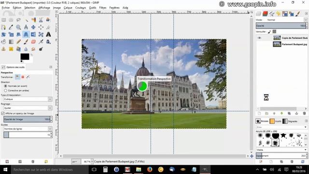Anchor the floating layer
Viewport: 309px width, 174px height.
click(x=296, y=114)
